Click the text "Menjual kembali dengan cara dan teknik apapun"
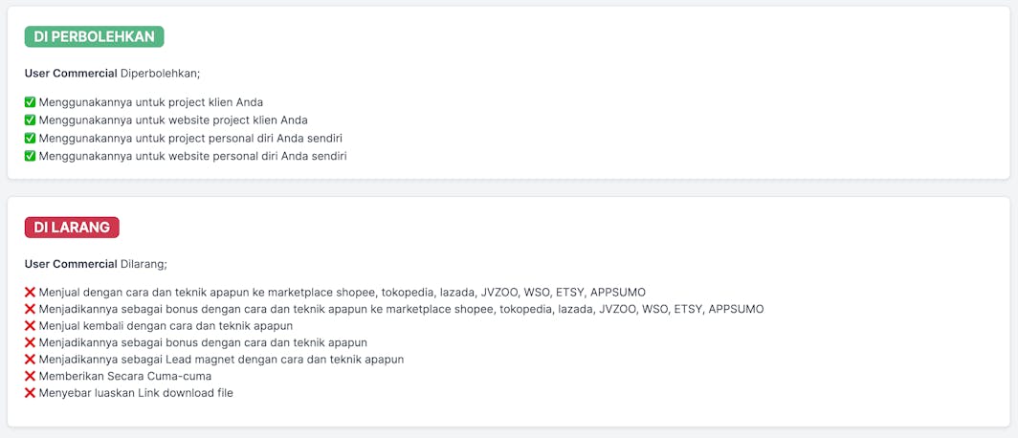 [x=166, y=326]
